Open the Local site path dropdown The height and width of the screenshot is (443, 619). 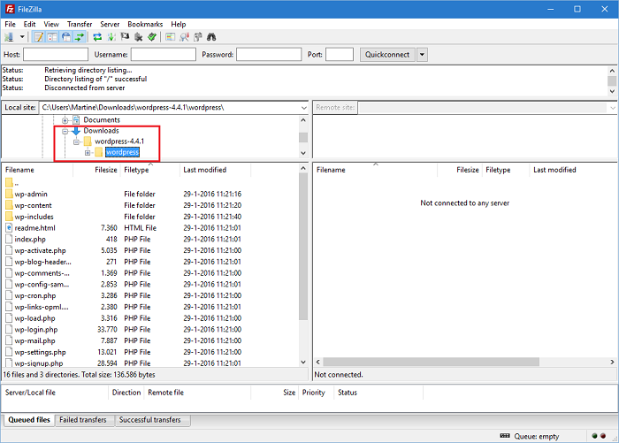click(x=303, y=107)
